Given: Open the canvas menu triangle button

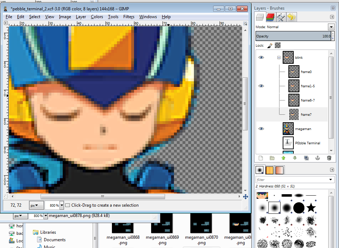Looking at the screenshot, I should [6, 23].
